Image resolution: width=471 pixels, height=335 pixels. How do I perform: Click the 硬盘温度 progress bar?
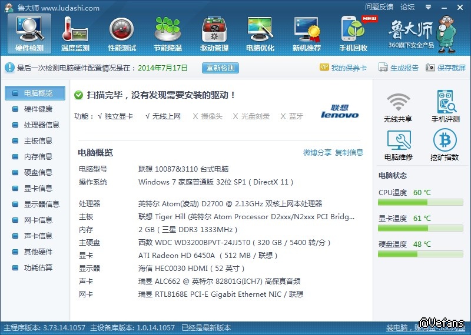(420, 254)
